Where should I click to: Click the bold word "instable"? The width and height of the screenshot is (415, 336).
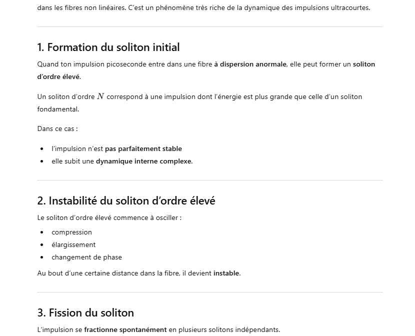[226, 273]
